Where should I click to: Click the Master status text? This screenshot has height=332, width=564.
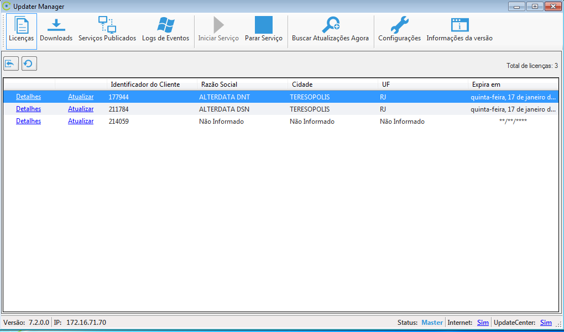point(432,322)
